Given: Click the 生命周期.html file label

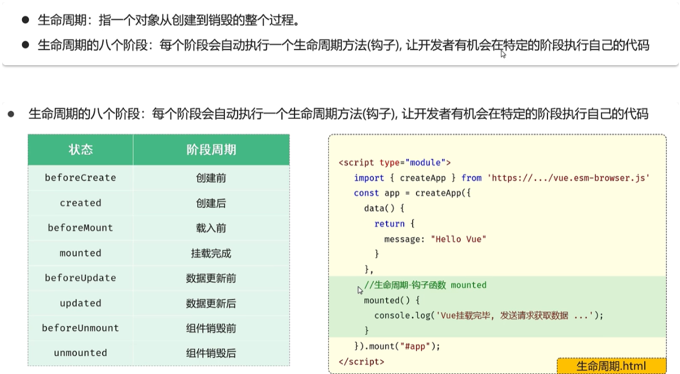Looking at the screenshot, I should click(x=611, y=366).
